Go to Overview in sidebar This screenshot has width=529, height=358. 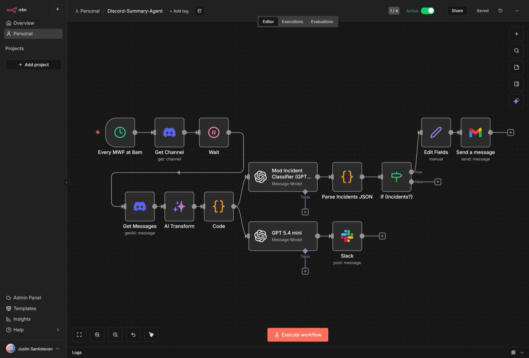33,23
